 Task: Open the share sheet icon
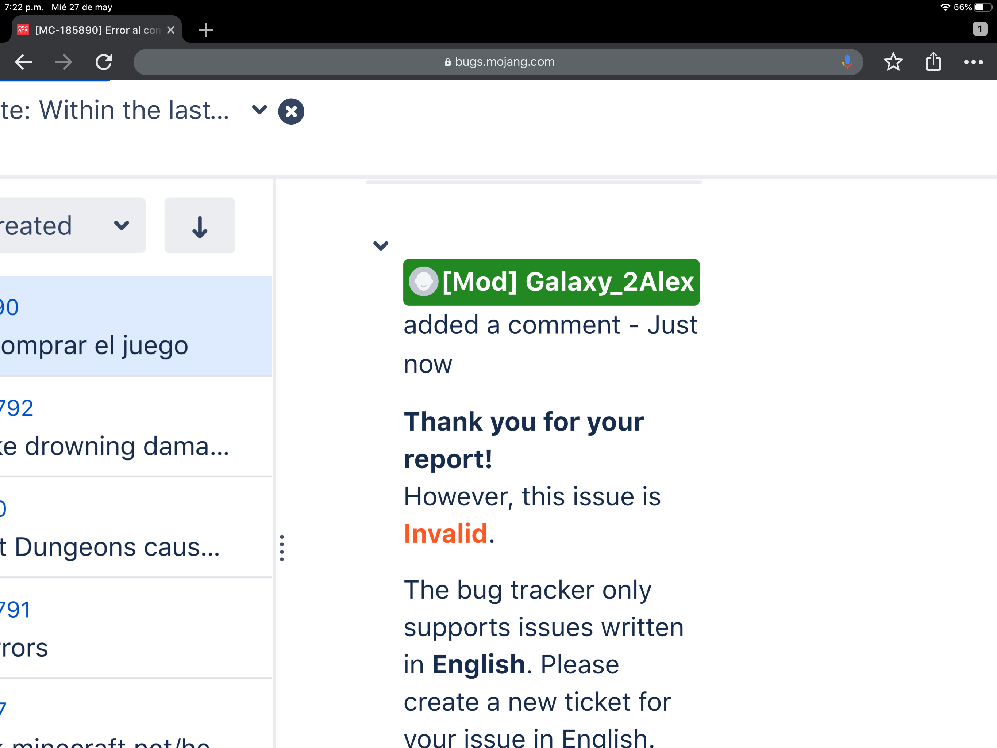pos(933,62)
